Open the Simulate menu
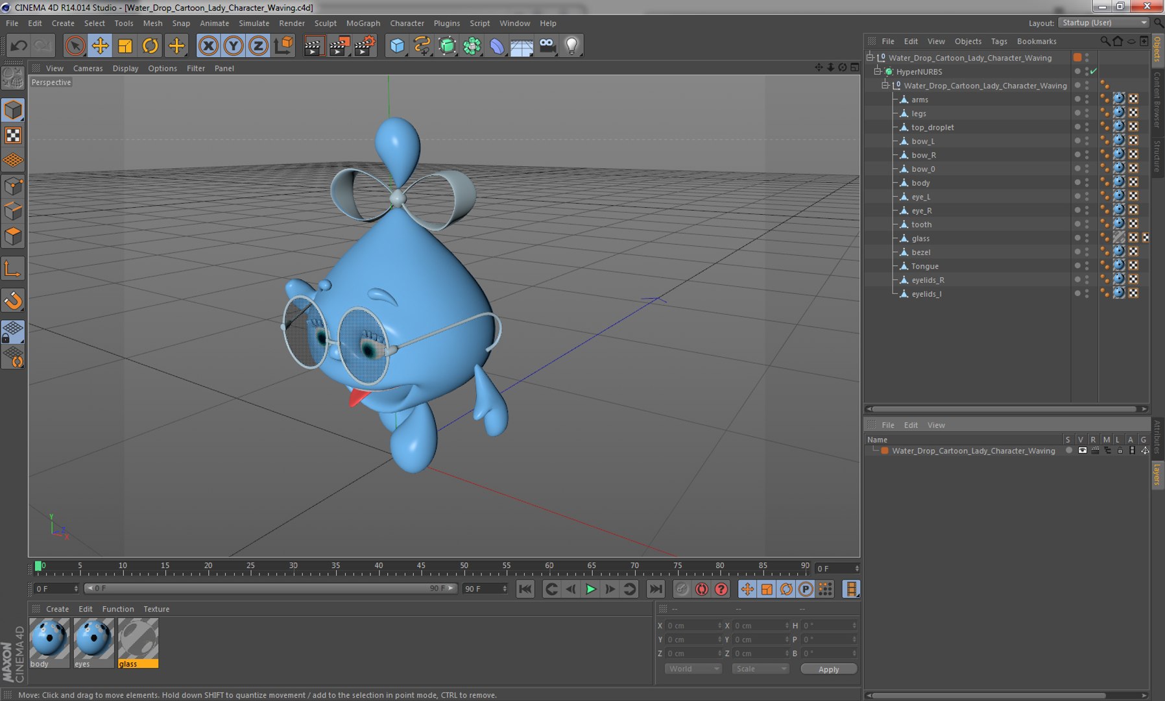The height and width of the screenshot is (701, 1165). tap(254, 23)
